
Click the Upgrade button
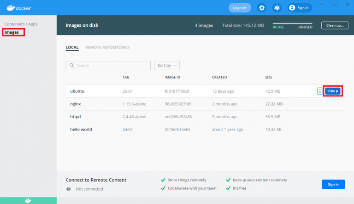pos(240,8)
